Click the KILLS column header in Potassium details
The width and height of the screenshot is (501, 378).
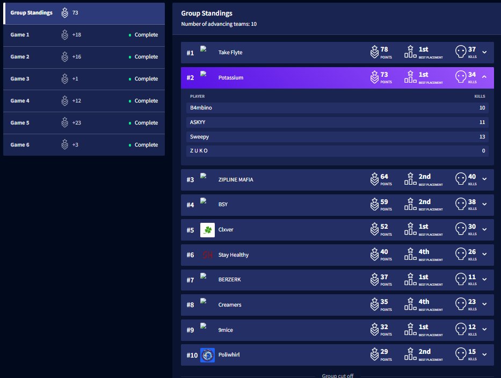(x=480, y=96)
